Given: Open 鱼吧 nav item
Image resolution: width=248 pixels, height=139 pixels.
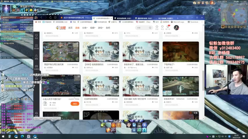Looking at the screenshot, I should 108,28.
